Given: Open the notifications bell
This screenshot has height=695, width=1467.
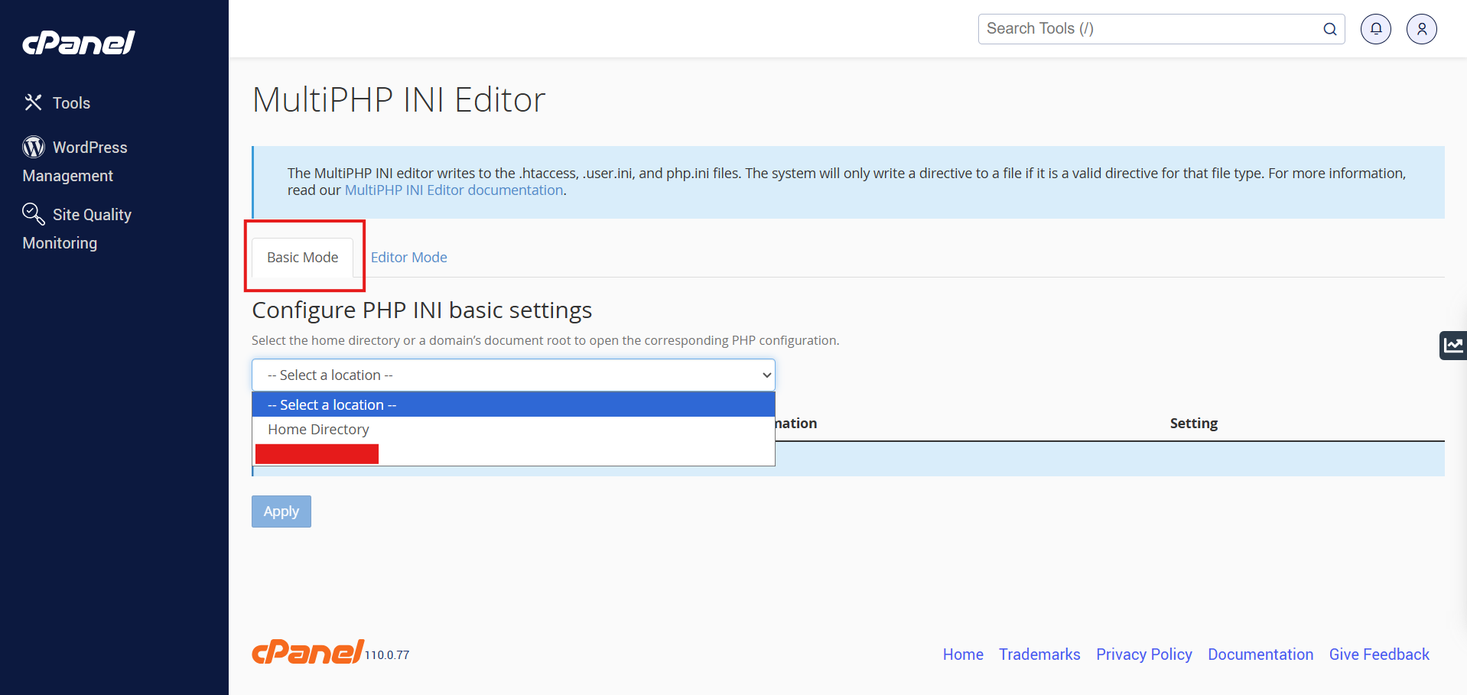Looking at the screenshot, I should (1375, 29).
